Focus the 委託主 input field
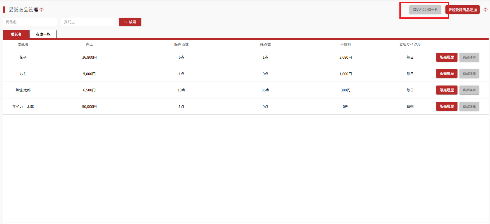490x224 pixels. (x=88, y=22)
